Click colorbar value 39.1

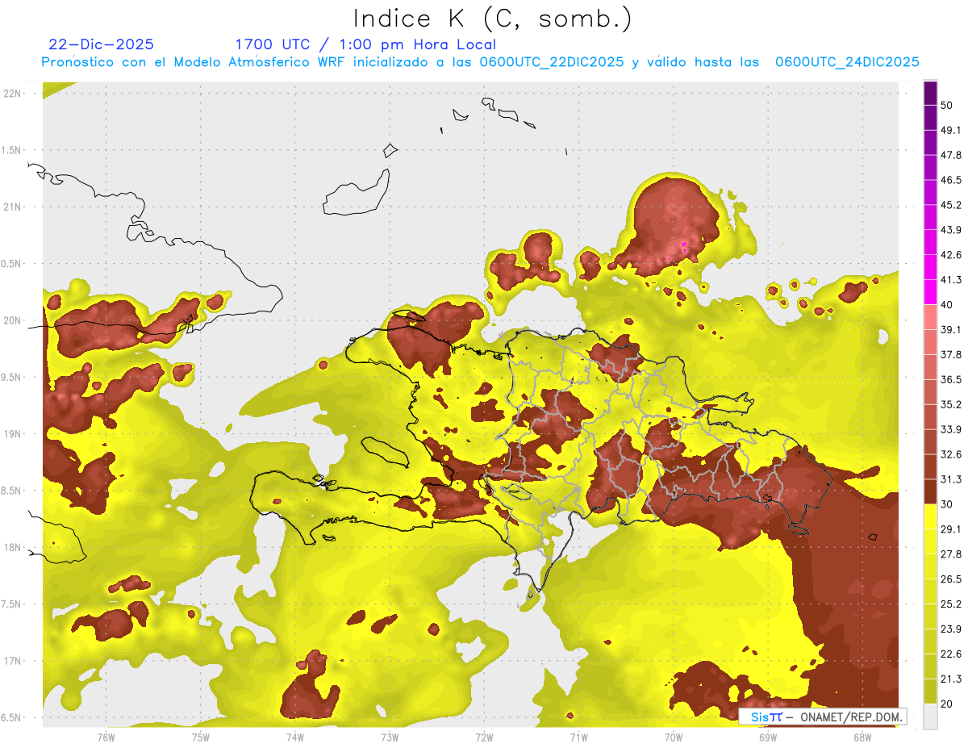pyautogui.click(x=951, y=329)
